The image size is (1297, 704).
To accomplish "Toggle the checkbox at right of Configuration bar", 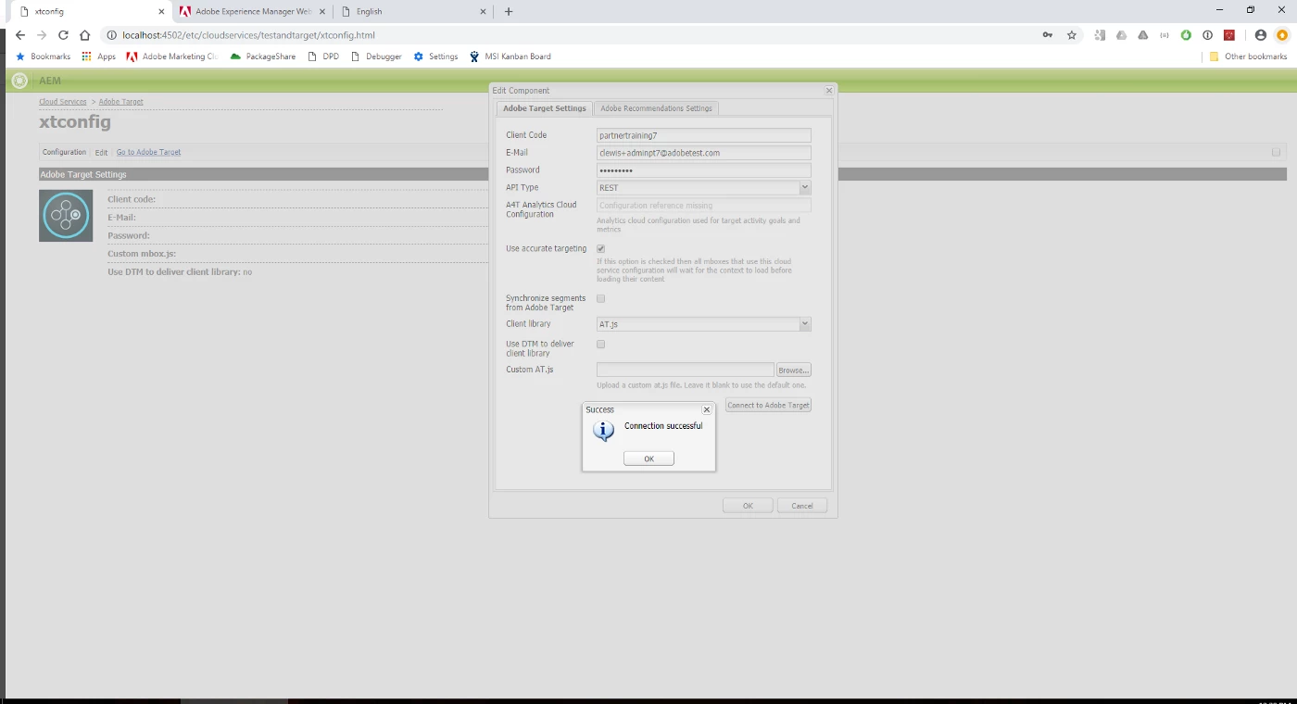I will coord(1276,152).
